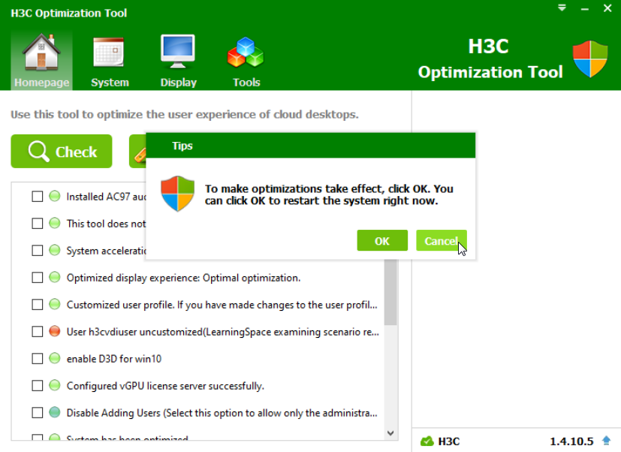Screen dimensions: 621x452
Task: Click the shield icon in the Tips dialog
Action: click(x=177, y=194)
